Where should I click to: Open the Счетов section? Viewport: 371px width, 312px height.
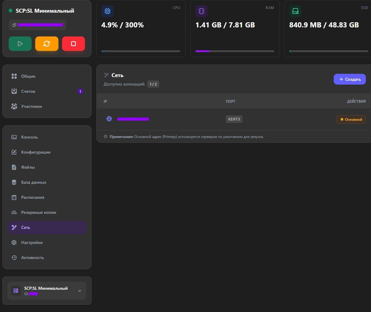point(47,91)
